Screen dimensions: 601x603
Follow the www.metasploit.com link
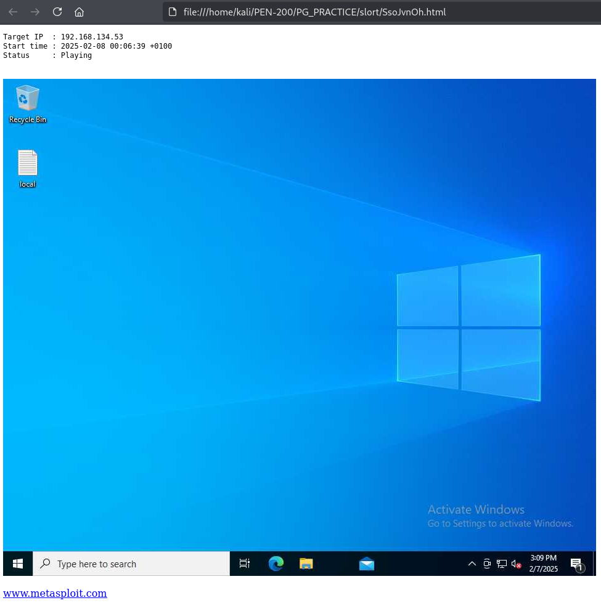(55, 593)
